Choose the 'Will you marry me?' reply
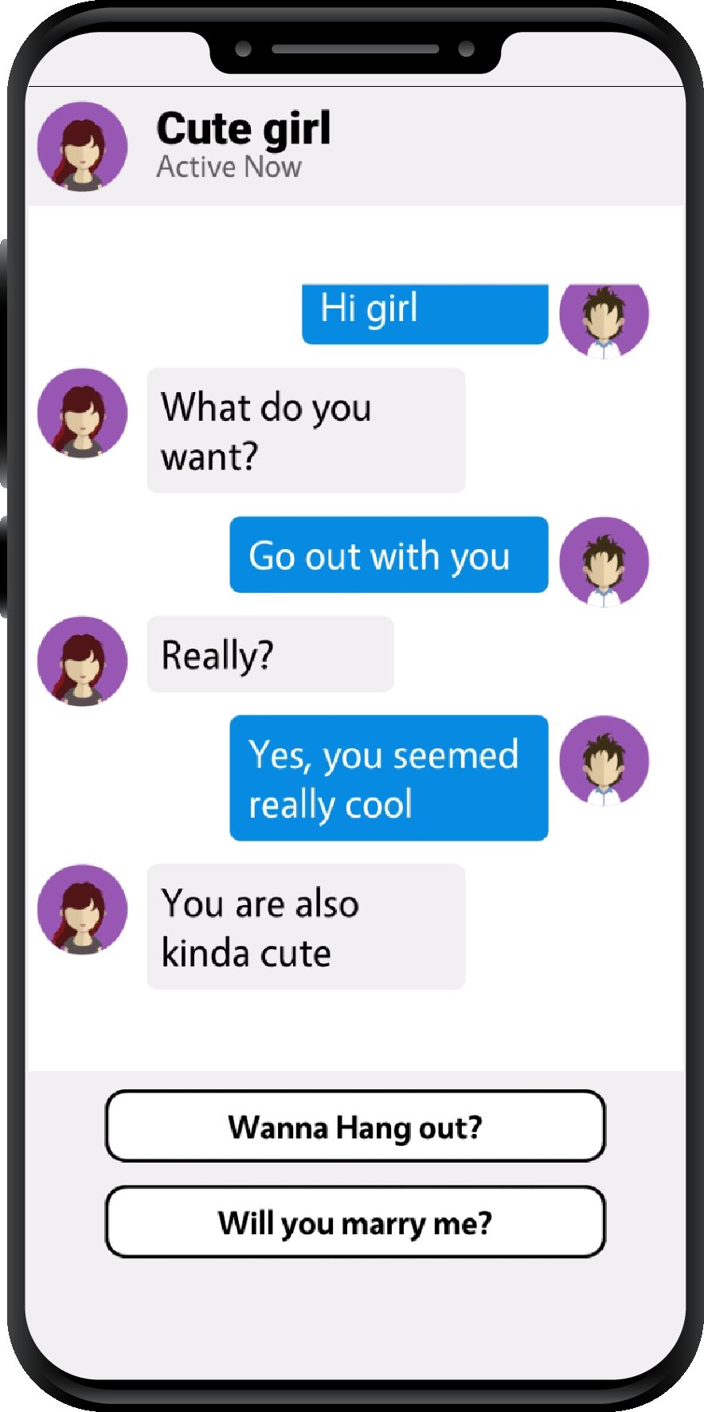 (355, 1222)
